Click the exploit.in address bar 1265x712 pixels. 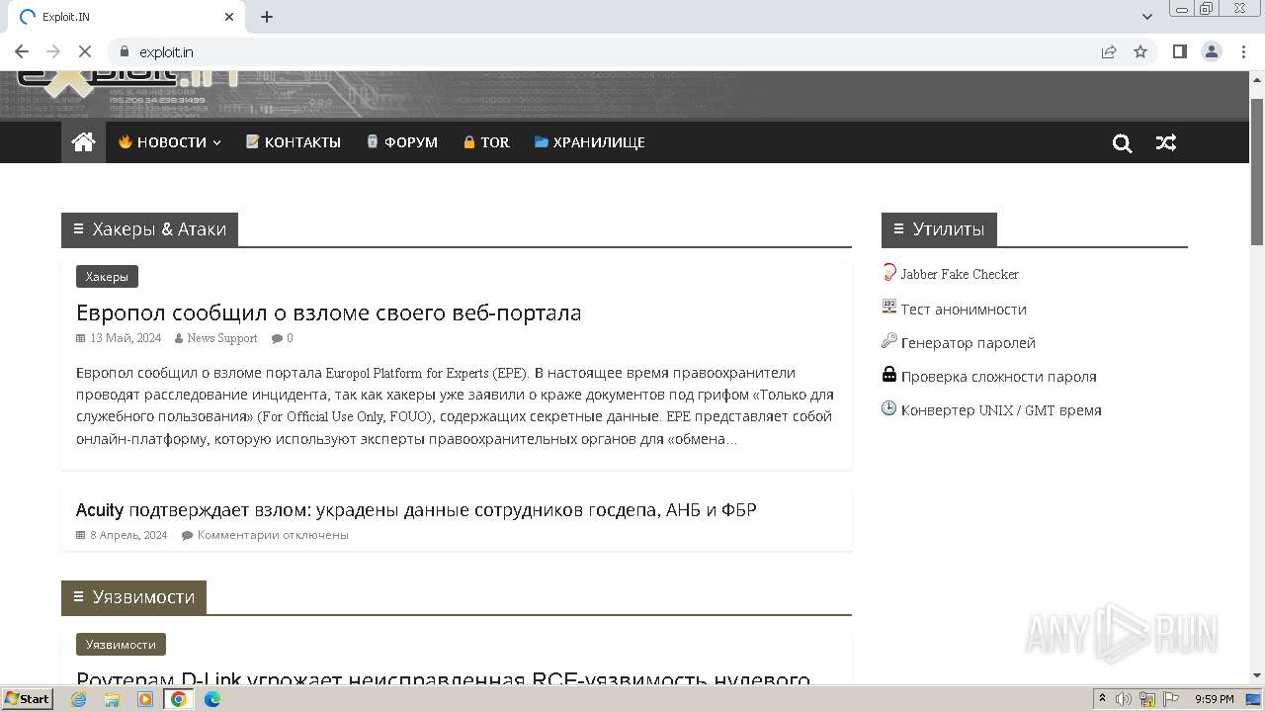[x=593, y=51]
